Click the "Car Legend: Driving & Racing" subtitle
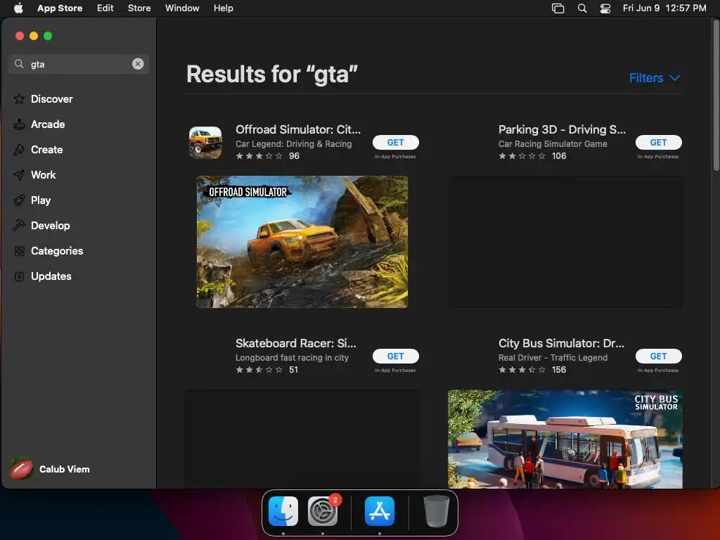This screenshot has width=720, height=540. pyautogui.click(x=293, y=143)
